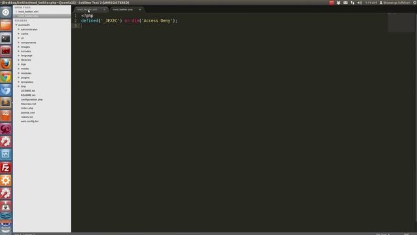Expand the libraries folder
Viewport: 417px width, 235px height.
pyautogui.click(x=19, y=60)
